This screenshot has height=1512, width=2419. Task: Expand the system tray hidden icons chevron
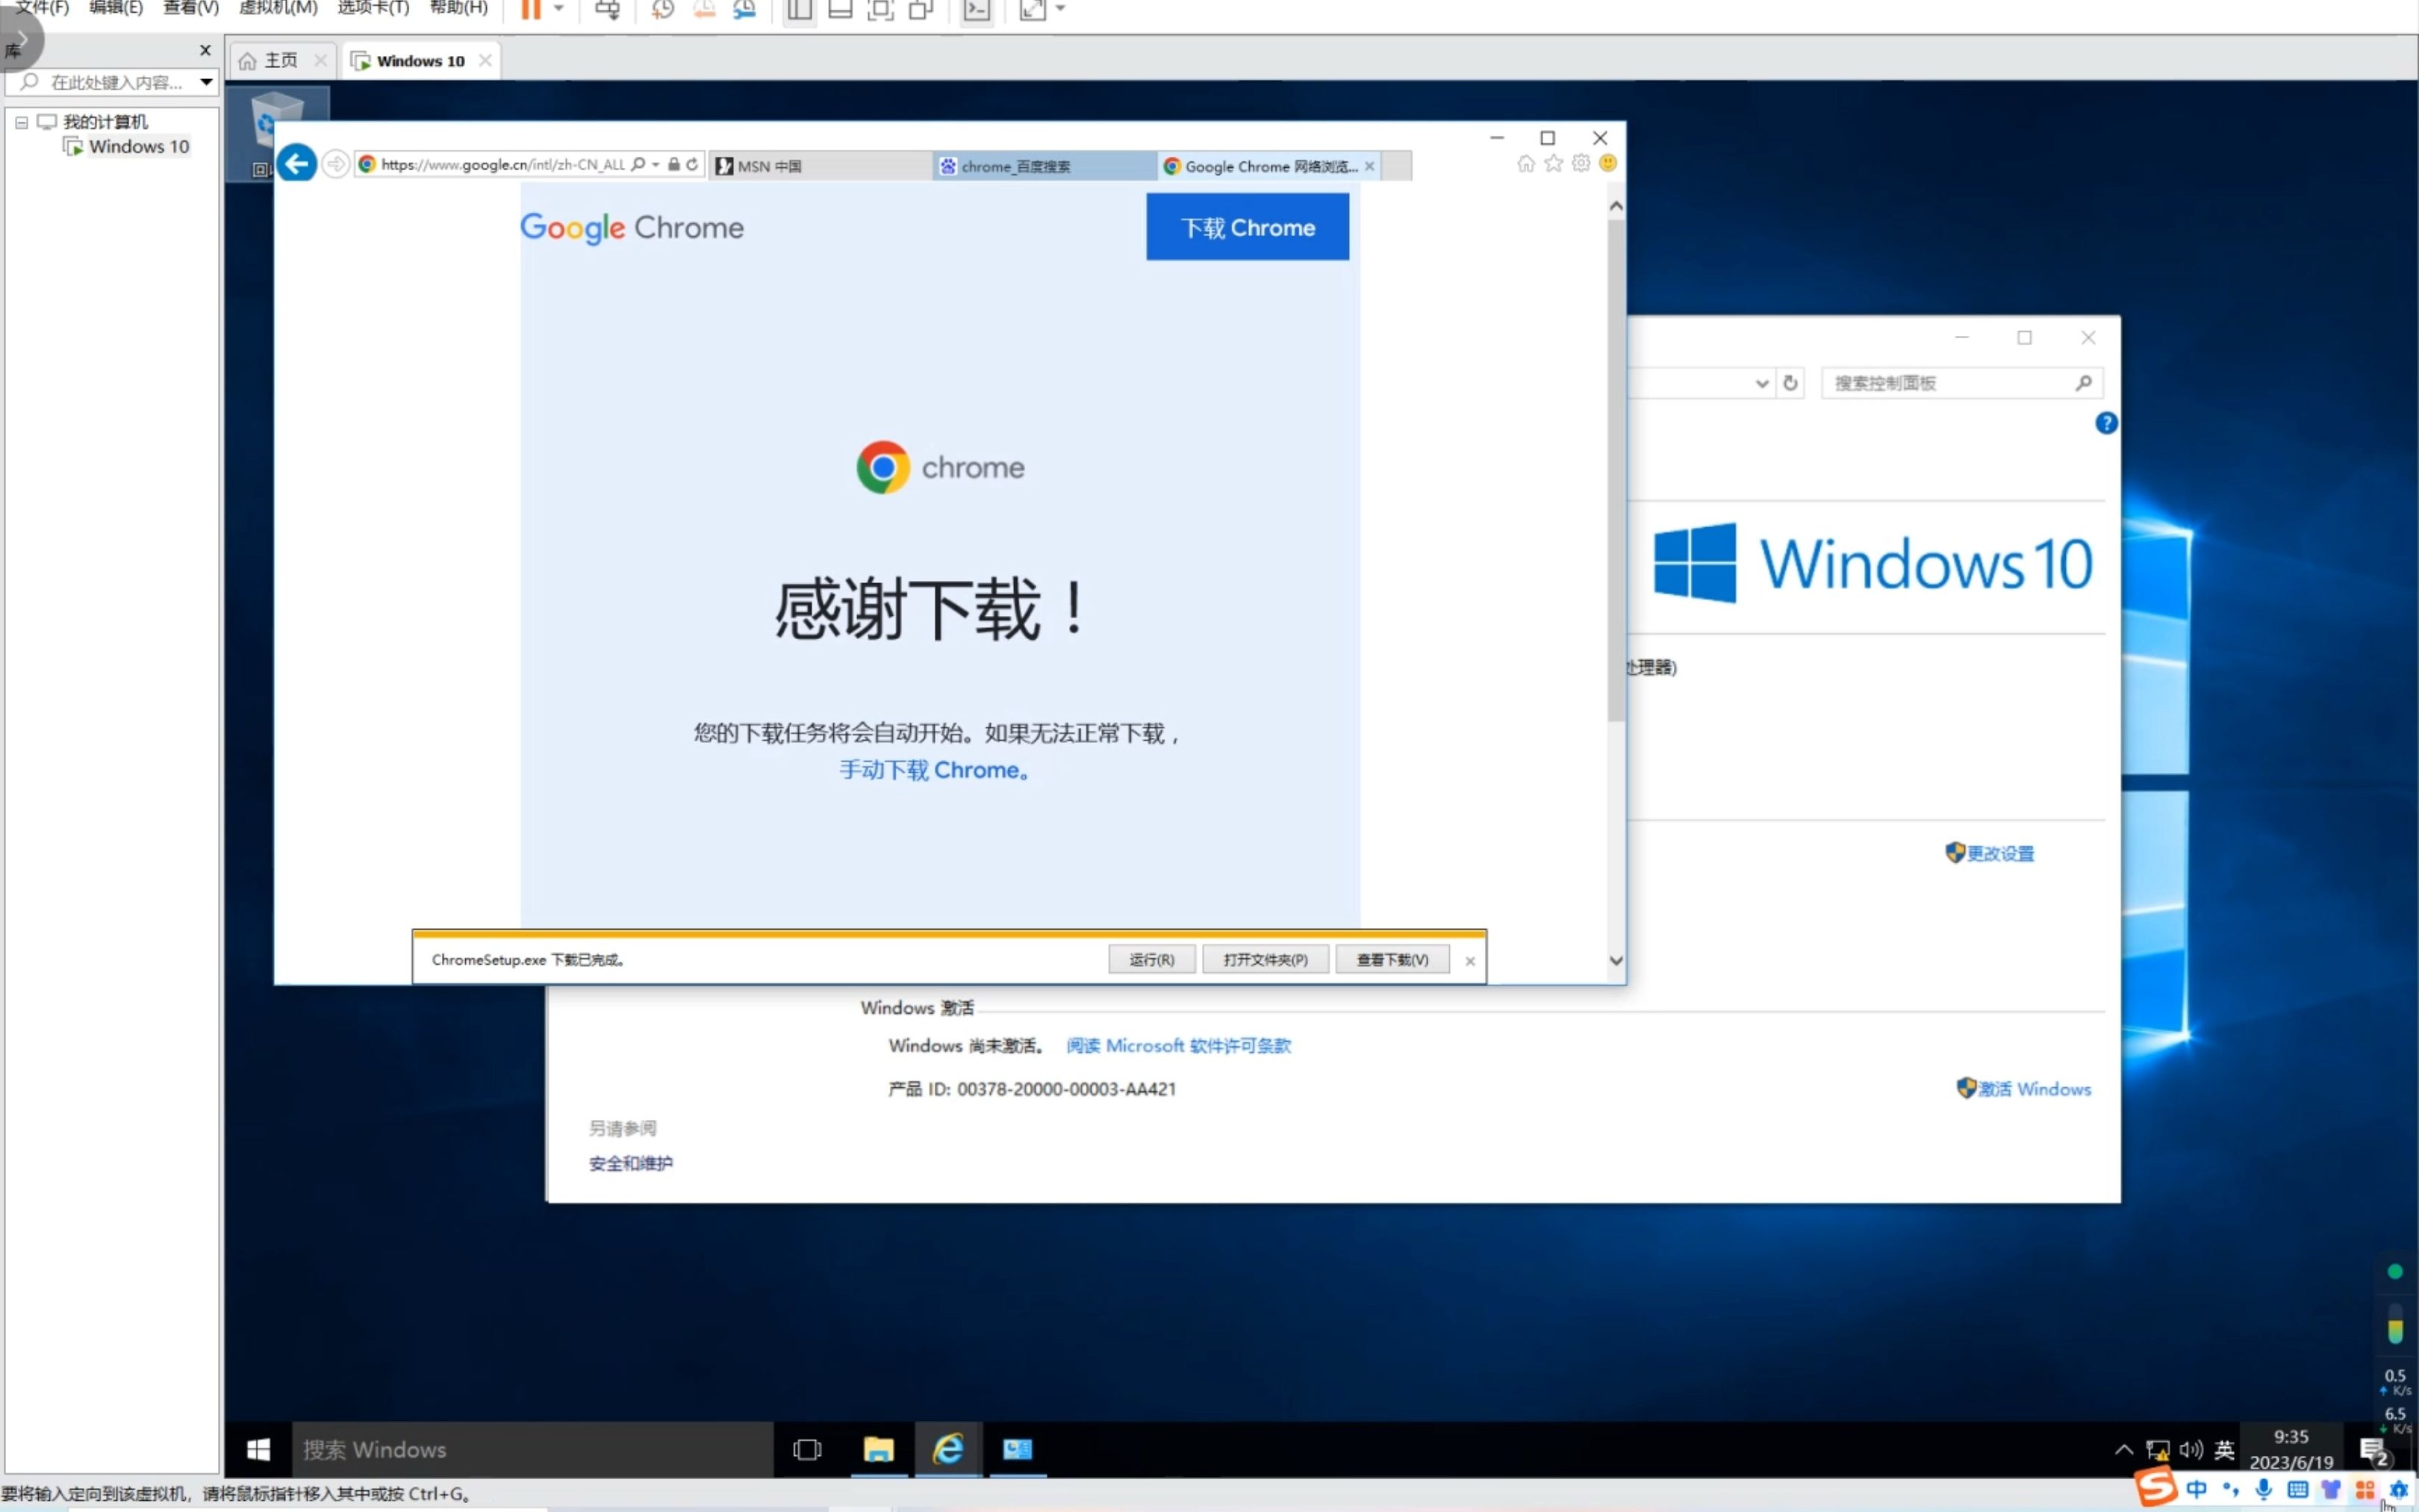[x=2124, y=1449]
